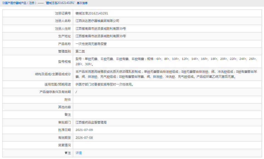Click the bulb icon beside 注
The height and width of the screenshot is (159, 264).
(x=66, y=153)
